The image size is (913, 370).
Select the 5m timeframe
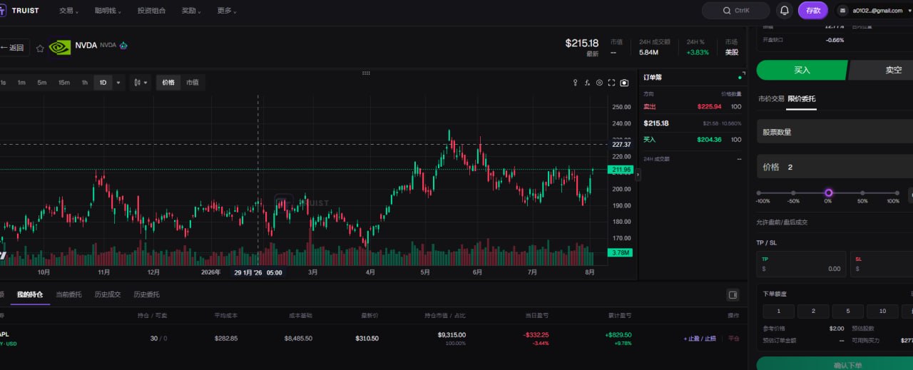42,83
